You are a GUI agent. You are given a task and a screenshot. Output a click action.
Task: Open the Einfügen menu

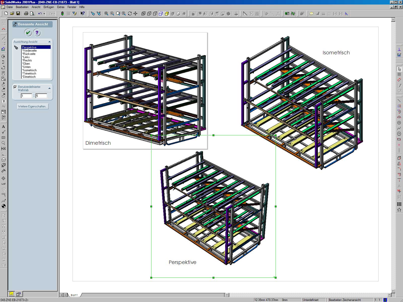(49, 7)
